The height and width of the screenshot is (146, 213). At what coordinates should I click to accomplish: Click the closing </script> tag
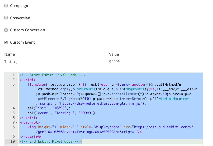(28, 118)
